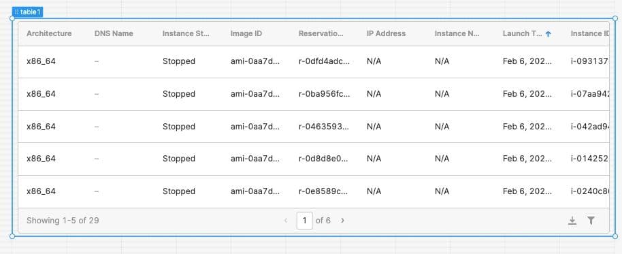Click Stopped in the r-0e8589c row
Image resolution: width=622 pixels, height=254 pixels.
(x=179, y=191)
